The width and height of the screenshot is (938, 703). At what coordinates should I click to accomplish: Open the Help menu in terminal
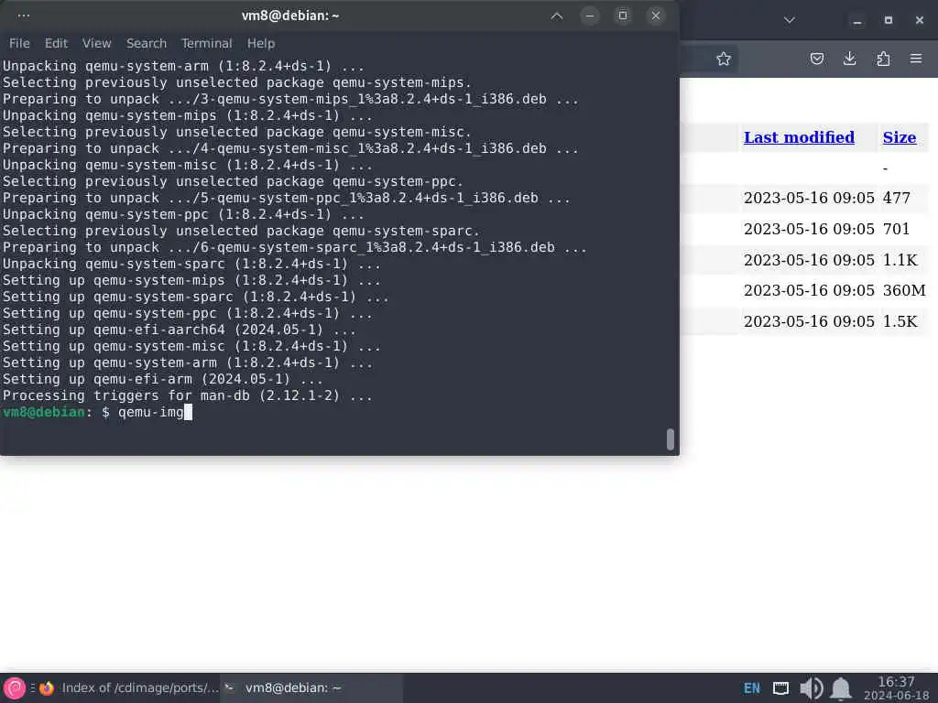[261, 43]
